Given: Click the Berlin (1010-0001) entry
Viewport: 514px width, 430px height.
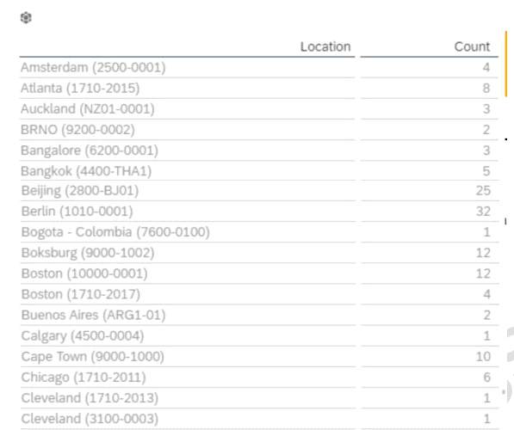Looking at the screenshot, I should coord(77,212).
